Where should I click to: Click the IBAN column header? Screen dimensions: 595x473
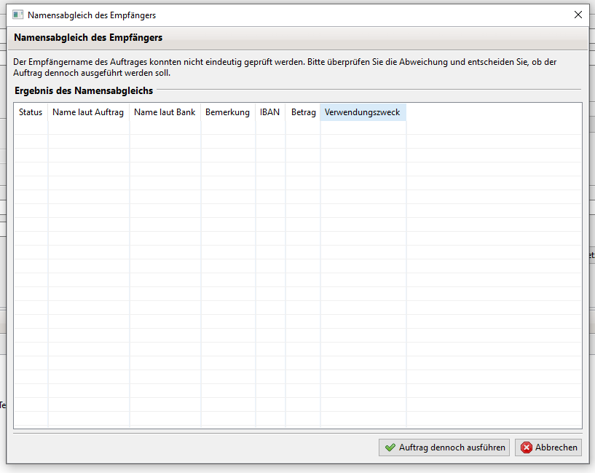pos(269,112)
